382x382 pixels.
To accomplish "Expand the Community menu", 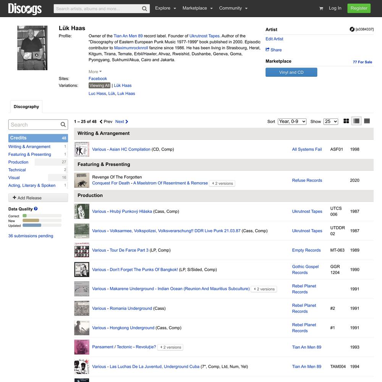I will [233, 8].
